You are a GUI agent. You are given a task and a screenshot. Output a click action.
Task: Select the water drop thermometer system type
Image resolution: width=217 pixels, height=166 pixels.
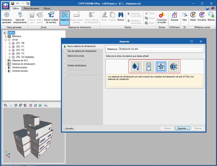coord(136,67)
